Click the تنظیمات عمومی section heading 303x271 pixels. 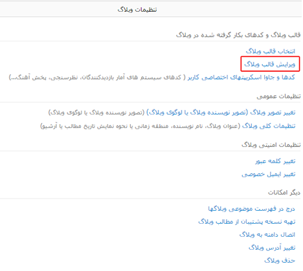point(278,96)
